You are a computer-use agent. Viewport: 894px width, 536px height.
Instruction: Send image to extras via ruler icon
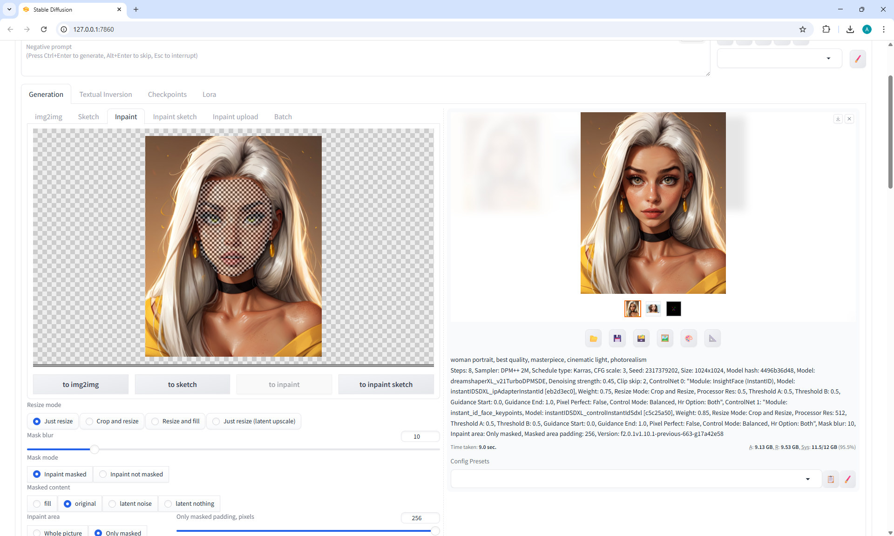tap(712, 339)
